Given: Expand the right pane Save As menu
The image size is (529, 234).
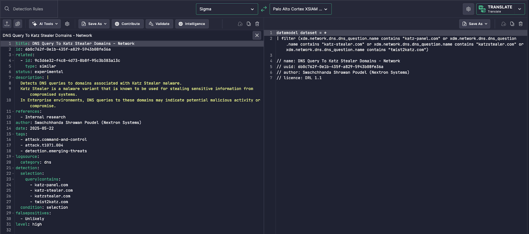Looking at the screenshot, I should pos(474,24).
